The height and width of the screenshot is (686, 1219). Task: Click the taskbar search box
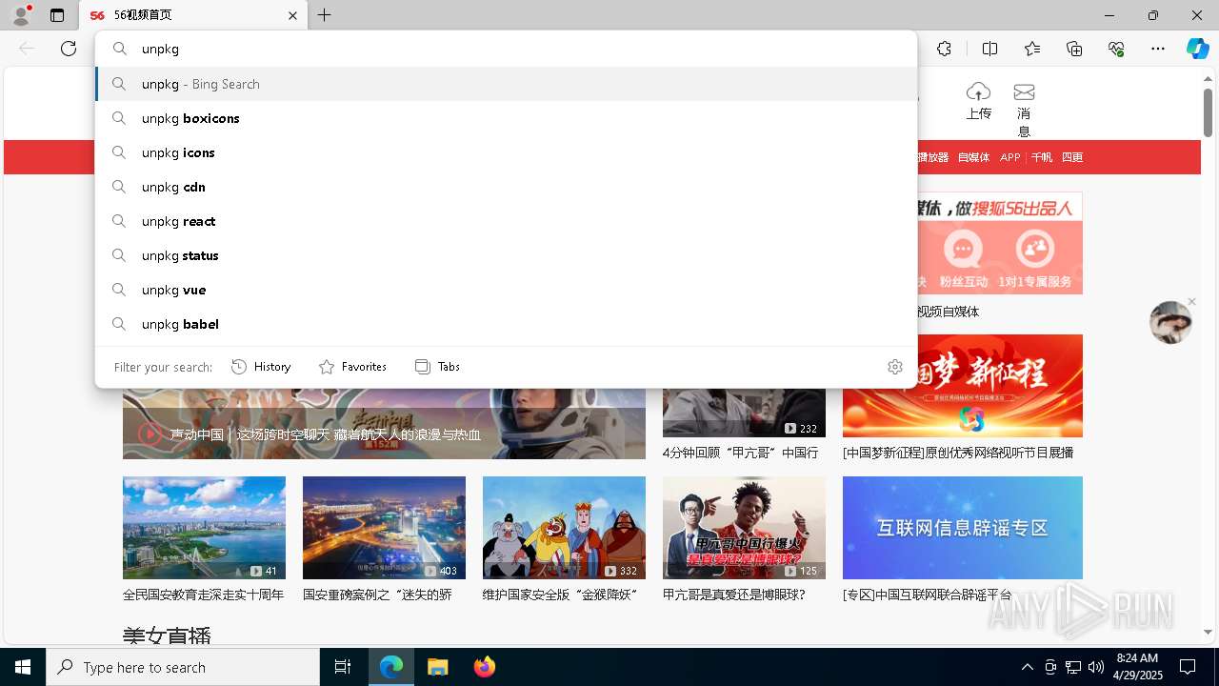[x=183, y=667]
